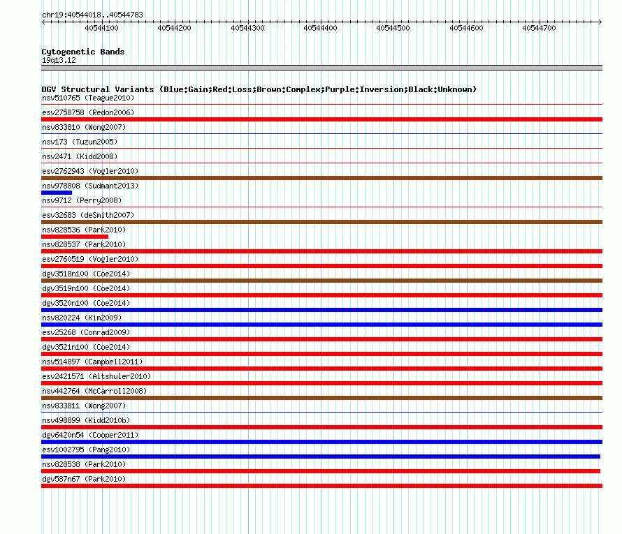Click the ruler's right arrow end
Viewport: 622px width, 534px height.
click(x=600, y=22)
